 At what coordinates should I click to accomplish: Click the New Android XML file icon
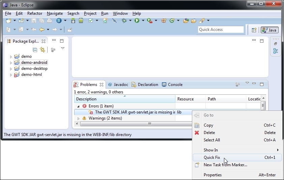point(105,21)
